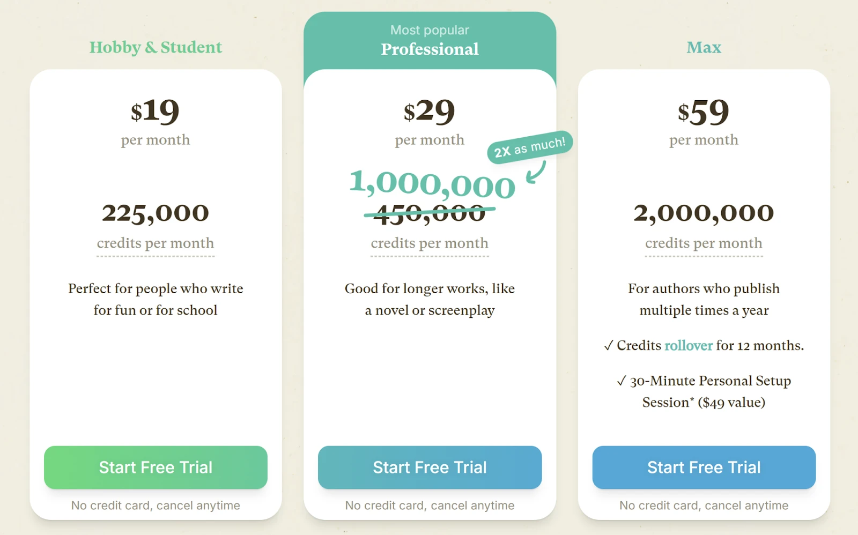The height and width of the screenshot is (535, 858).
Task: Click the checkmark beside Personal Setup Session
Action: (622, 381)
